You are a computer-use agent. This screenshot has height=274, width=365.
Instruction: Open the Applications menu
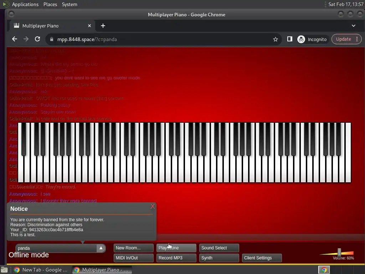[x=25, y=4]
